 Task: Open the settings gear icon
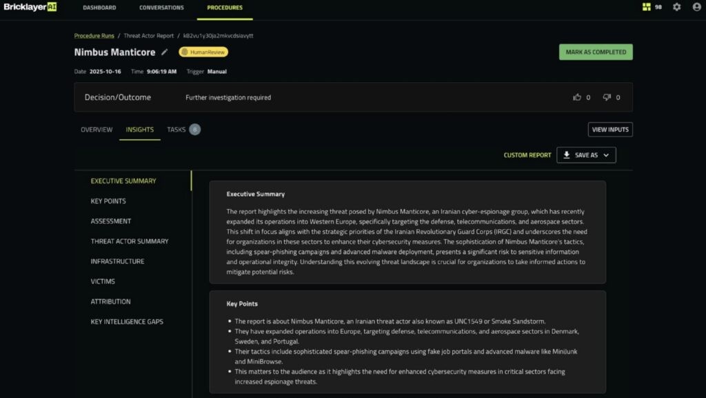pyautogui.click(x=676, y=8)
